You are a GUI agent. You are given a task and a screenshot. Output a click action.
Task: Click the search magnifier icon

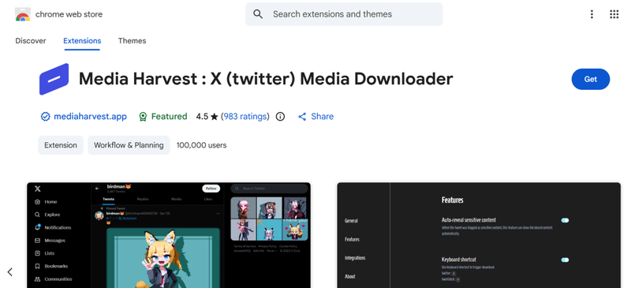click(x=258, y=14)
